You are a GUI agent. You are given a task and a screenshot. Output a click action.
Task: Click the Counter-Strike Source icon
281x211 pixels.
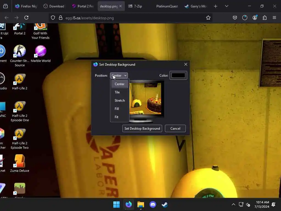20,56
